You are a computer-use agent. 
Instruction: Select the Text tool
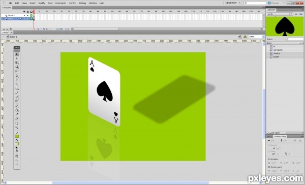[x=17, y=80]
